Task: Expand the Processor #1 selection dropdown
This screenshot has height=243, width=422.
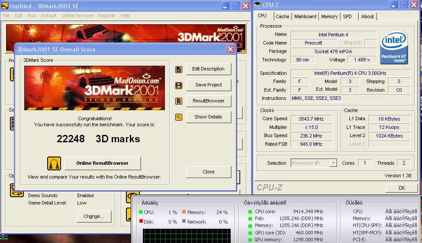Action: coord(333,163)
